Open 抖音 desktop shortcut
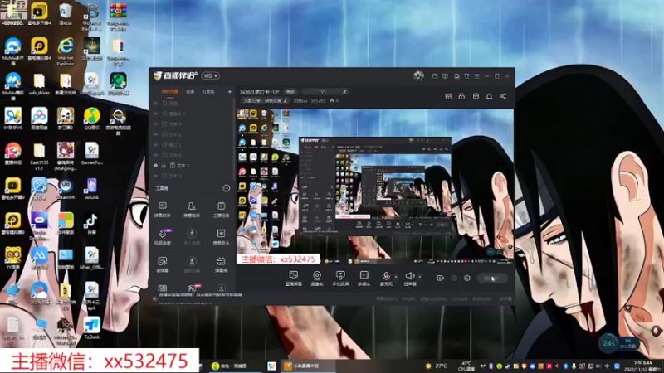The image size is (664, 373). click(x=91, y=224)
